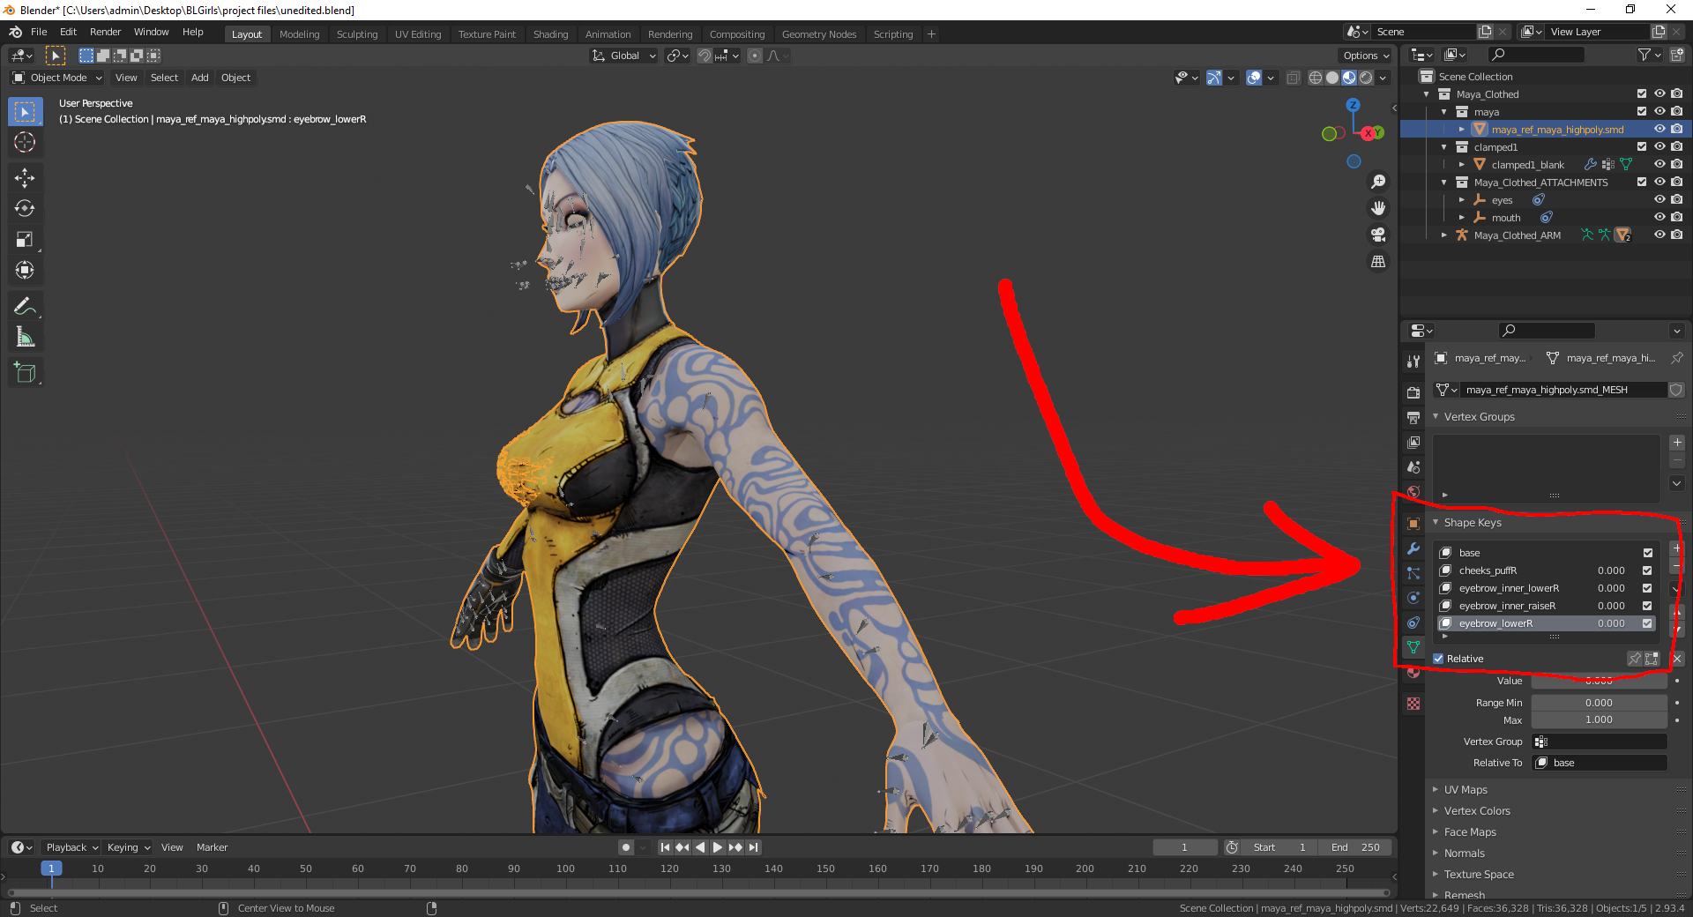Activate the Measure tool
1693x917 pixels.
(x=25, y=337)
